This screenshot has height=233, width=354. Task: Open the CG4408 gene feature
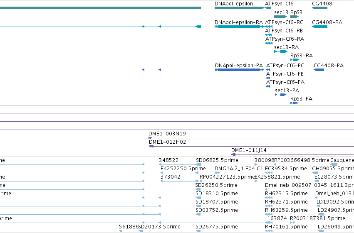[x=320, y=8]
